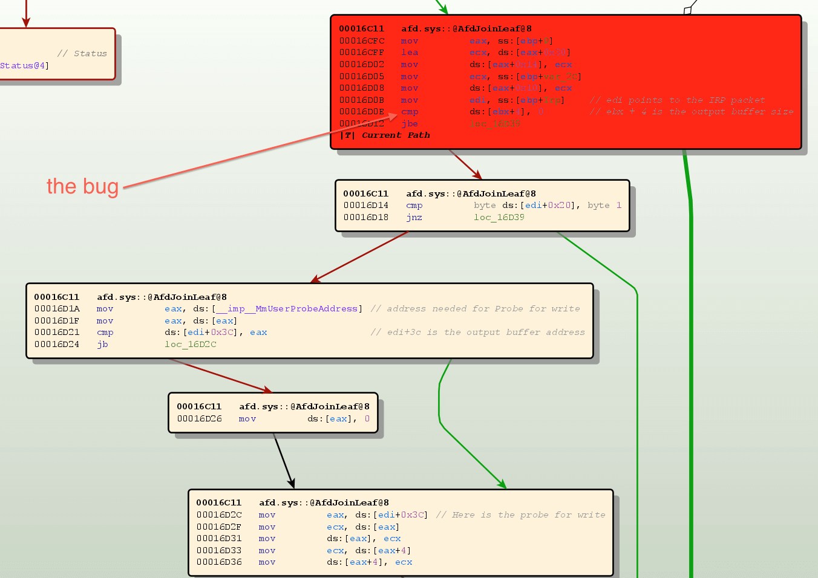
Task: Click the "edi points to the IRP packet" comment
Action: tap(677, 100)
